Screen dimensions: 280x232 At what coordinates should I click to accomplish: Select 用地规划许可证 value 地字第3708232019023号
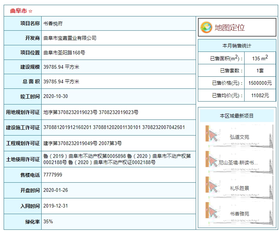70,112
